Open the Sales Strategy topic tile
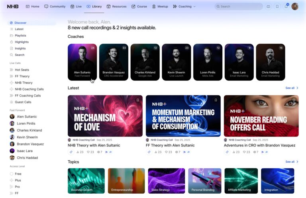This screenshot has height=198, width=306. pyautogui.click(x=167, y=181)
